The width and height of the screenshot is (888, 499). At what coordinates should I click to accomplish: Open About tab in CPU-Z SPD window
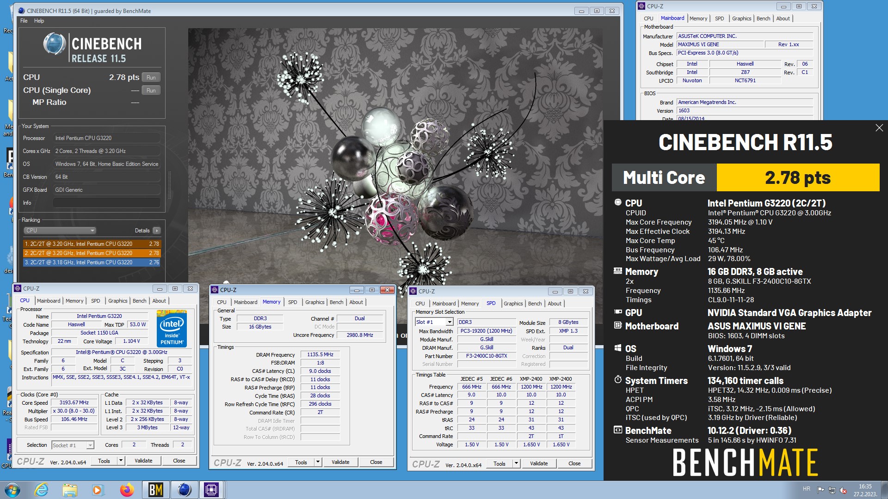pyautogui.click(x=555, y=304)
